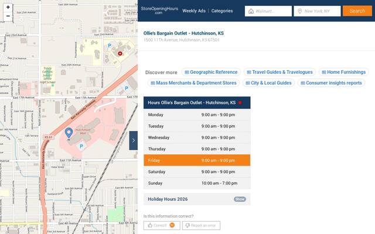
Task: Open the Geographic Reference suggestion
Action: point(211,72)
